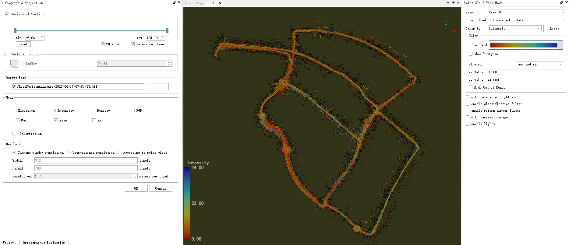The image size is (569, 245).
Task: Click the XYZ axis gizmo in 3D view
Action: 450,27
